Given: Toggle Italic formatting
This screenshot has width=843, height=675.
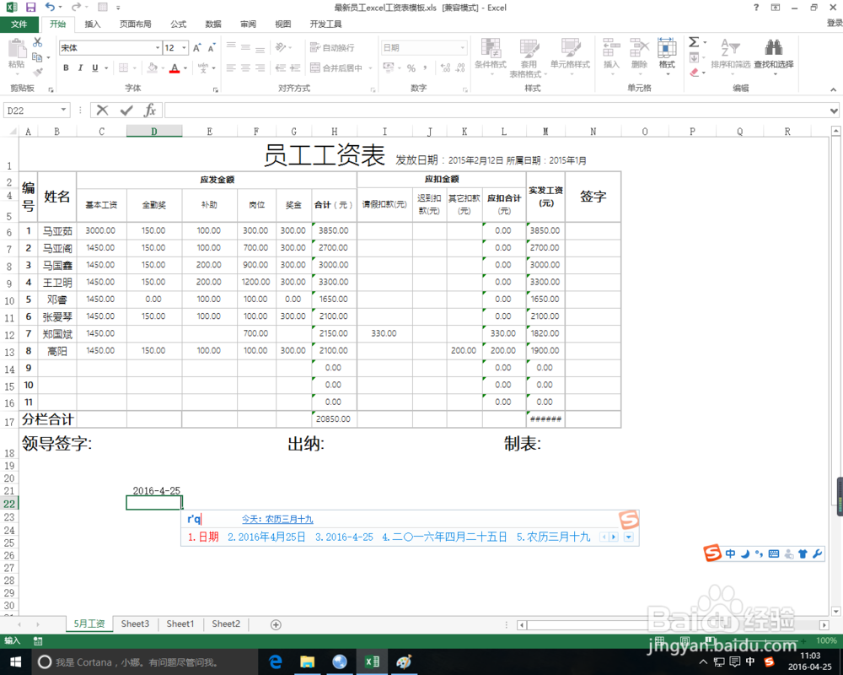Looking at the screenshot, I should 81,67.
